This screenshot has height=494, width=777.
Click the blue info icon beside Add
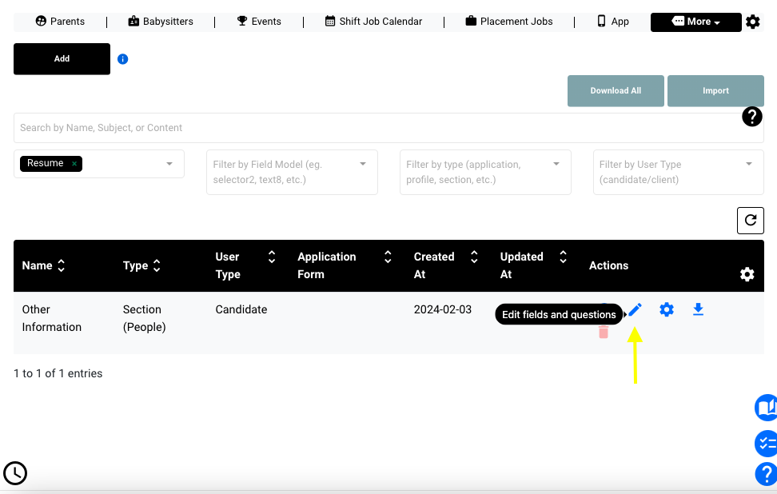click(x=123, y=59)
